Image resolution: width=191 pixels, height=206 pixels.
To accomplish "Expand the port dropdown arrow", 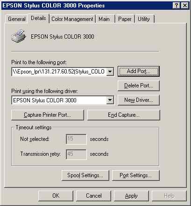I will click(110, 72).
